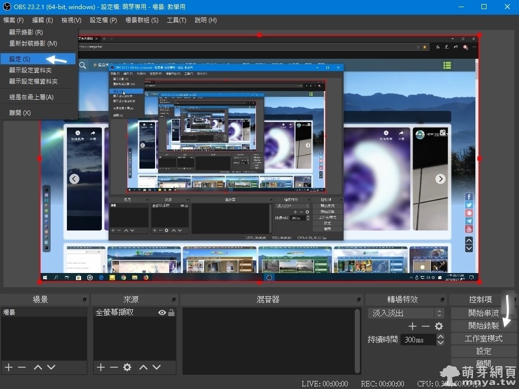Click the Windows Start button in preview

pos(45,278)
